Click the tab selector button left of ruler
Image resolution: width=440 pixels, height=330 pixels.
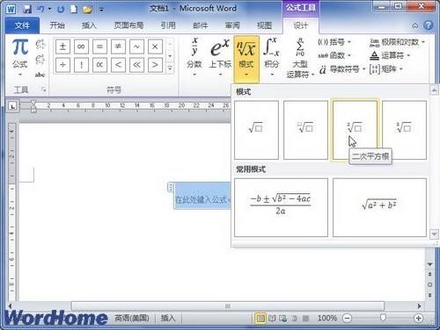12,107
